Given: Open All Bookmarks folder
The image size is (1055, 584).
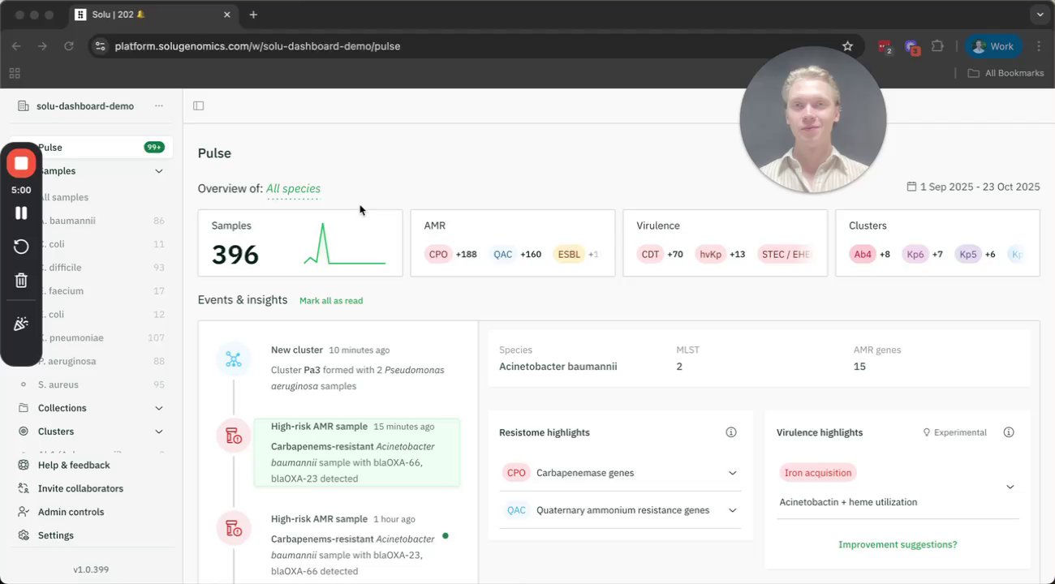Looking at the screenshot, I should (1005, 73).
